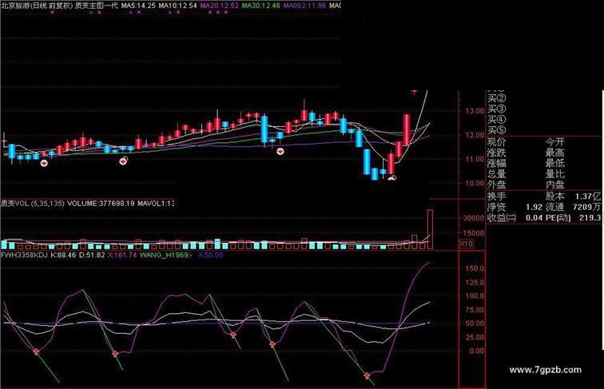Click the first red cross marker on KDJ line
Viewport: 604px width, 389px height.
(x=36, y=351)
